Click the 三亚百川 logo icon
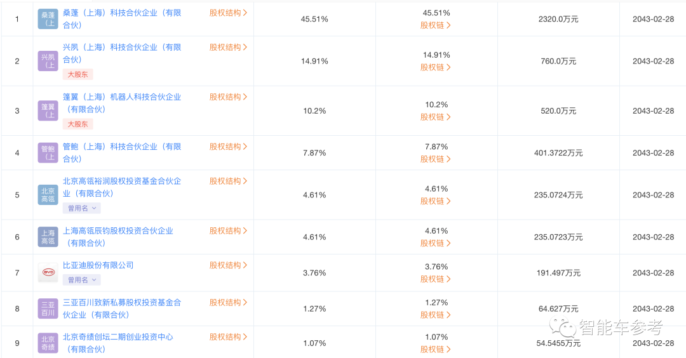Screen dimensions: 686x358 click(48, 308)
